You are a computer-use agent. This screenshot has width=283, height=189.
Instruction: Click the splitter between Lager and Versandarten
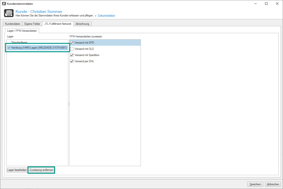pyautogui.click(x=69, y=104)
